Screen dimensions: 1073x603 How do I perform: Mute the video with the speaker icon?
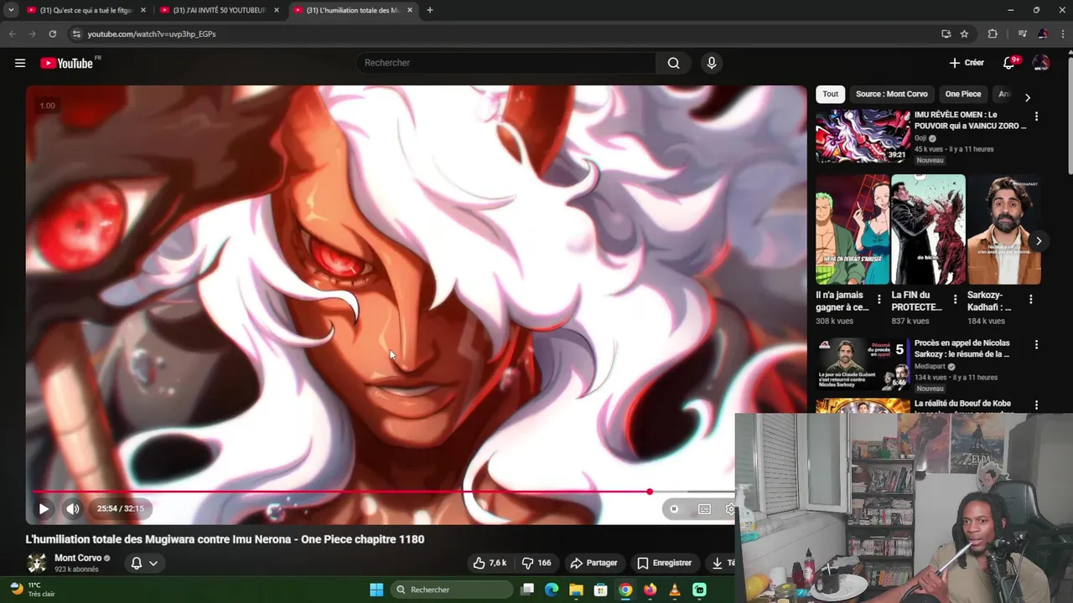pos(73,508)
